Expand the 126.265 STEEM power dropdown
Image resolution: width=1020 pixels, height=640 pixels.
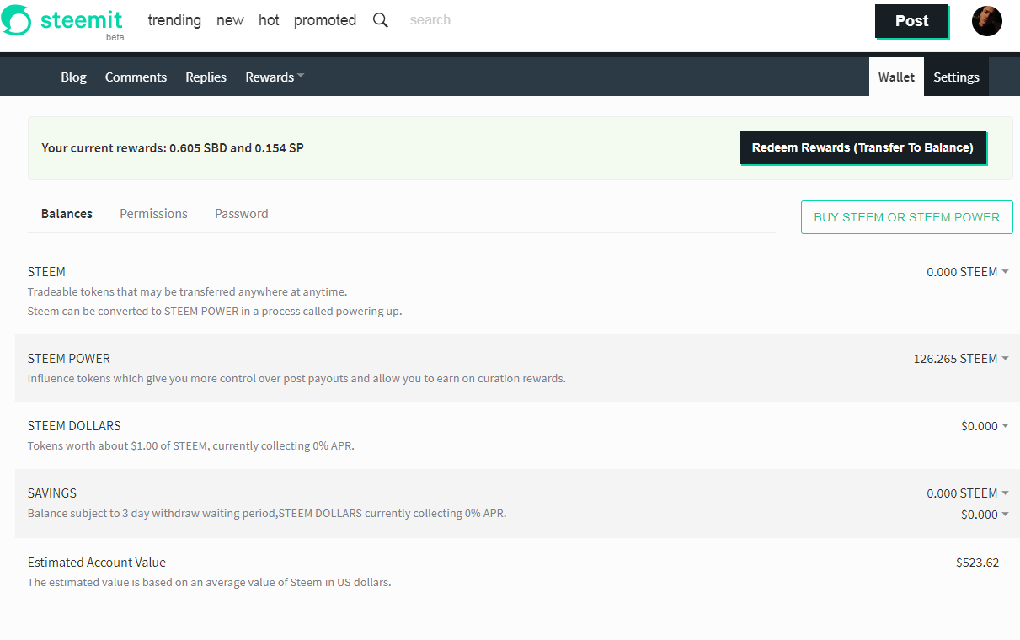961,359
